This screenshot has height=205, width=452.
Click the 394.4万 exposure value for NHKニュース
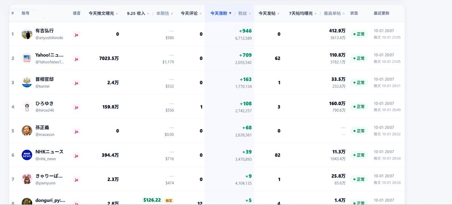(x=110, y=155)
